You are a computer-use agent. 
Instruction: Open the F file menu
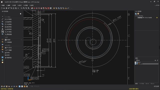3,5
